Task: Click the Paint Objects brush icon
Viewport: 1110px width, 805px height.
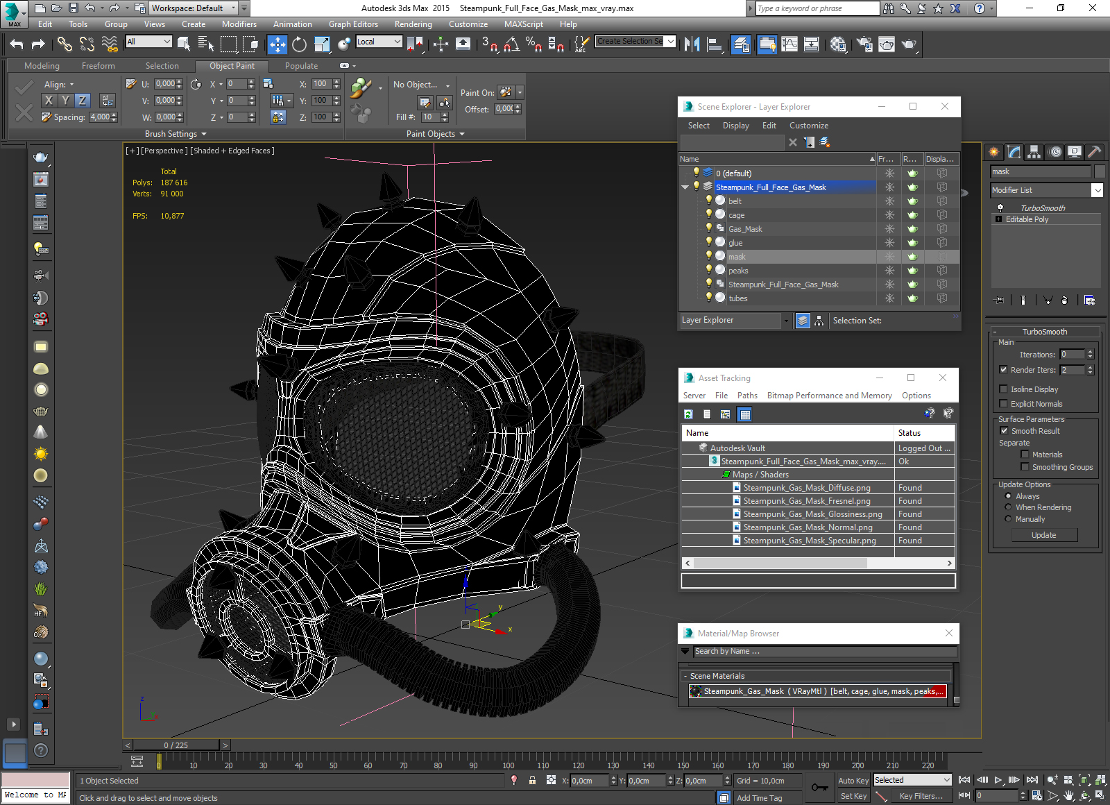Action: 360,88
